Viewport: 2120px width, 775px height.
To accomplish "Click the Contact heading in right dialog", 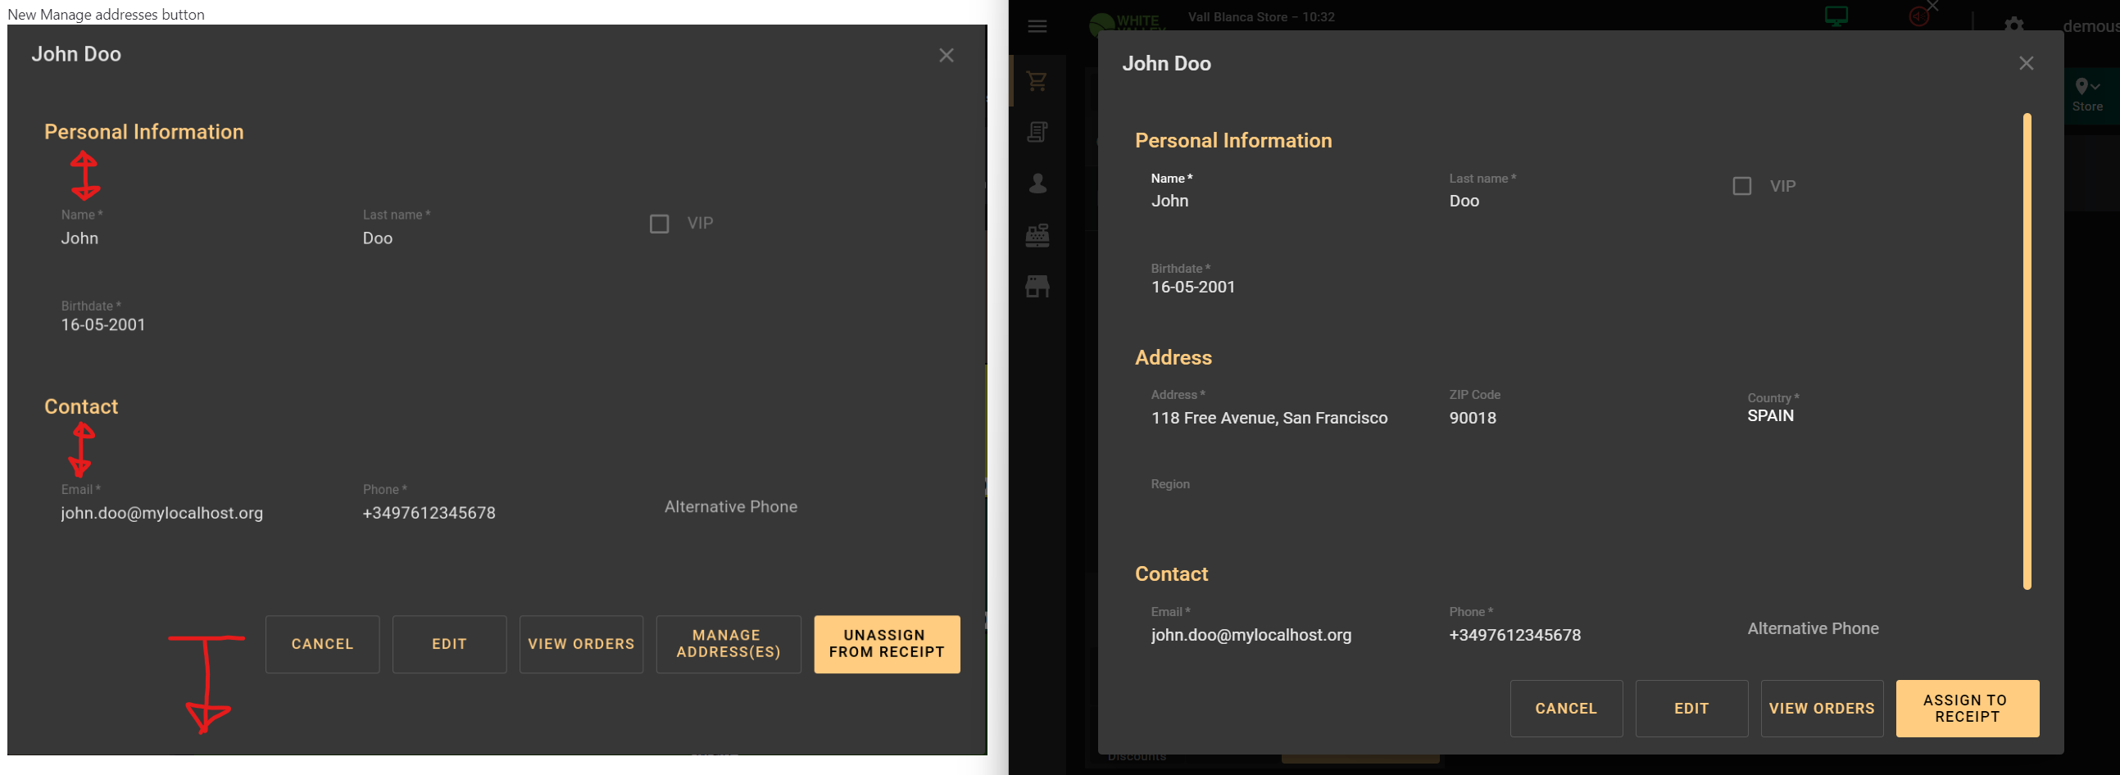I will [1172, 574].
